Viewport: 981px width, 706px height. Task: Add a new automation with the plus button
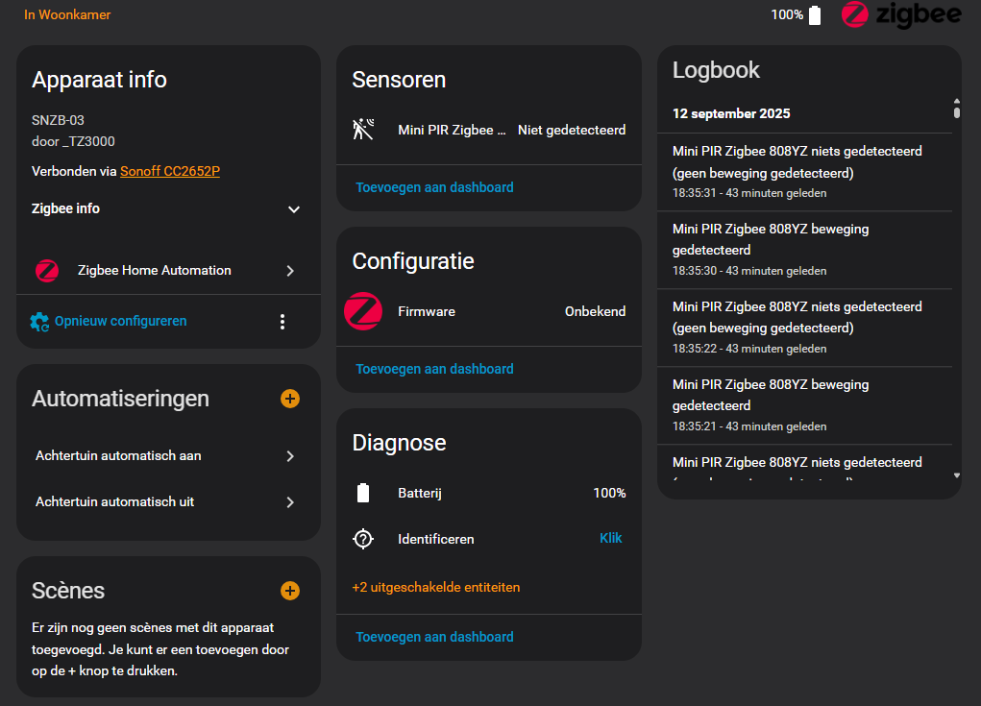289,399
